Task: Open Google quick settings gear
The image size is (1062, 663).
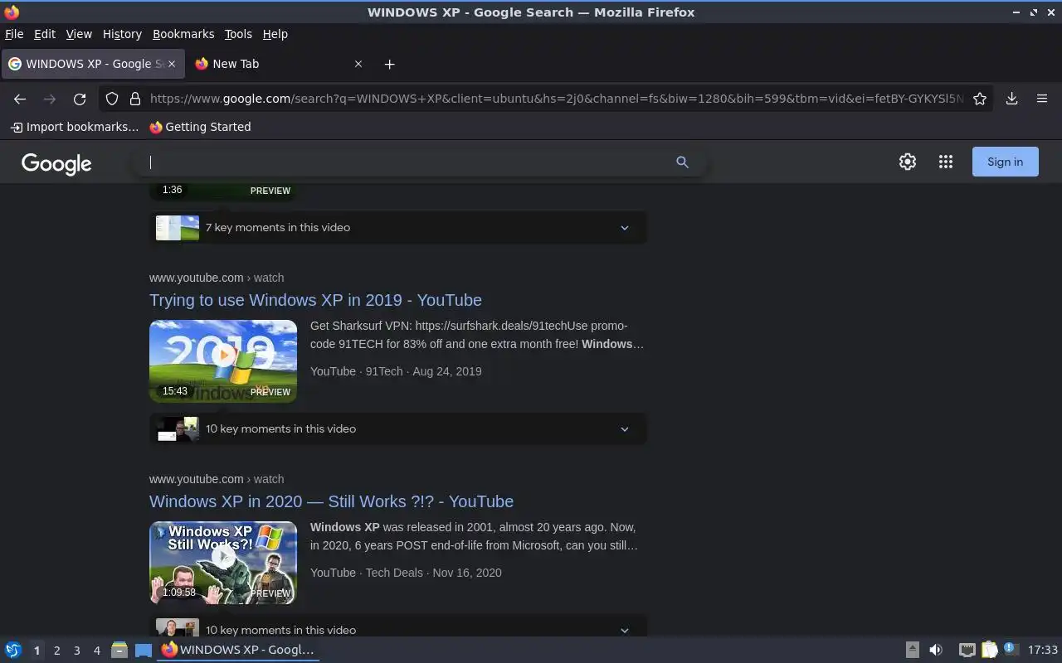Action: click(x=908, y=162)
